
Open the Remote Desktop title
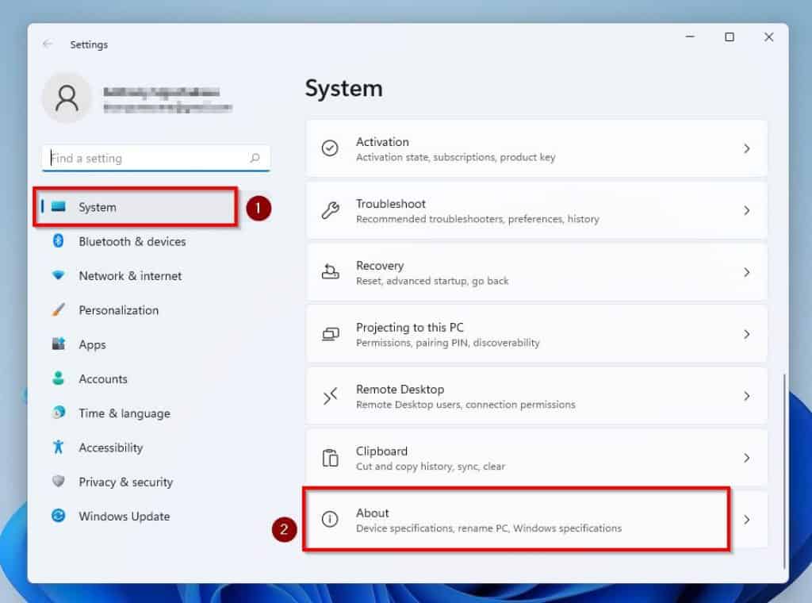tap(400, 389)
